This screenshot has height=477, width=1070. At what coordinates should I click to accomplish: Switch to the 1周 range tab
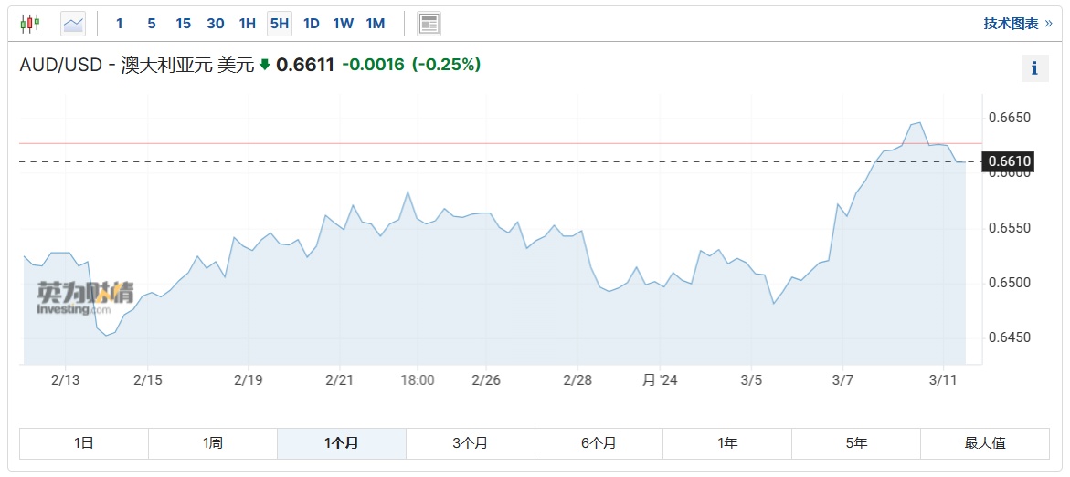pos(213,443)
